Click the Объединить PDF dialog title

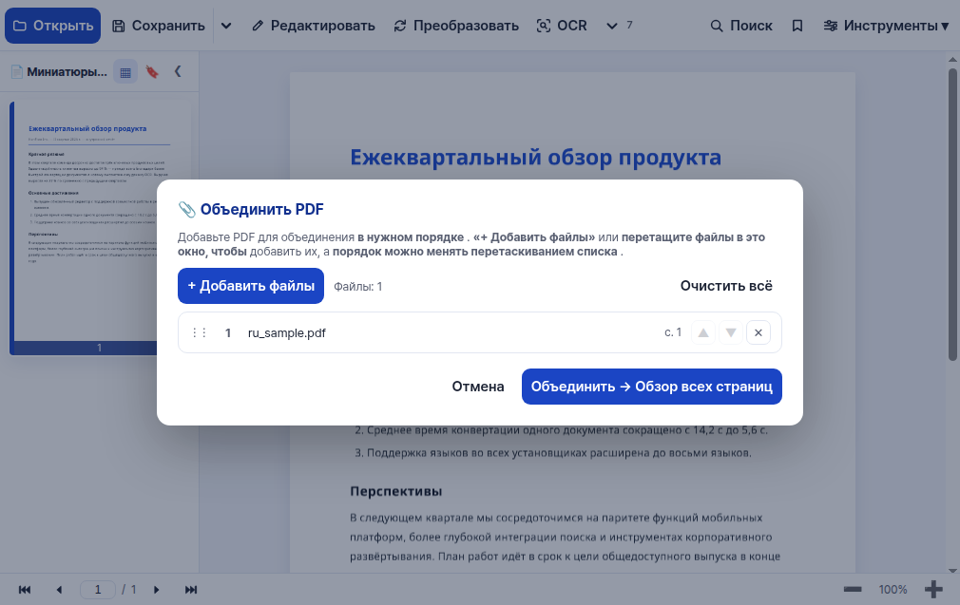point(262,209)
